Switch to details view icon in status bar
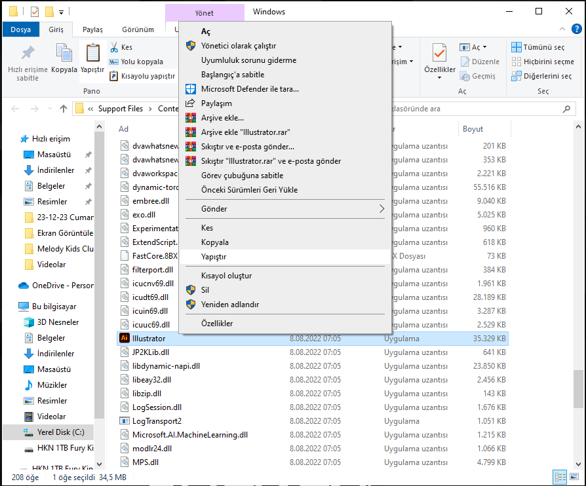Viewport: 586px width, 486px height. (x=560, y=477)
